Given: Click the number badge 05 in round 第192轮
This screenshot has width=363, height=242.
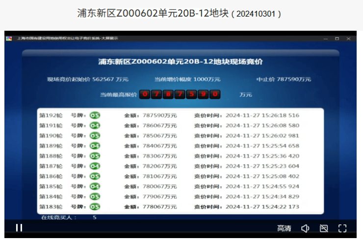Looking at the screenshot, I should click(95, 115).
